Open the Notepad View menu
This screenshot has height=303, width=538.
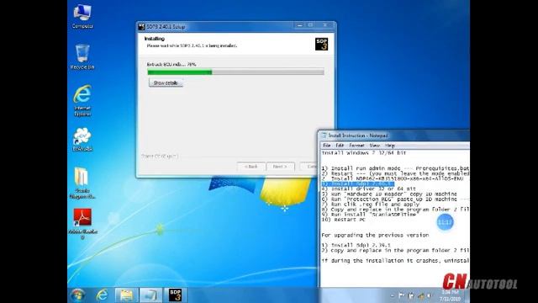pyautogui.click(x=374, y=146)
